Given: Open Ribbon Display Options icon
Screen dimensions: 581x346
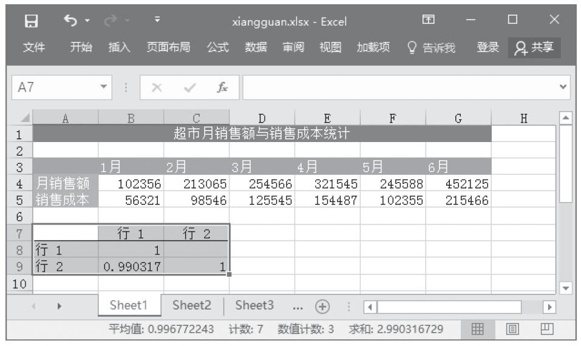Looking at the screenshot, I should 429,22.
